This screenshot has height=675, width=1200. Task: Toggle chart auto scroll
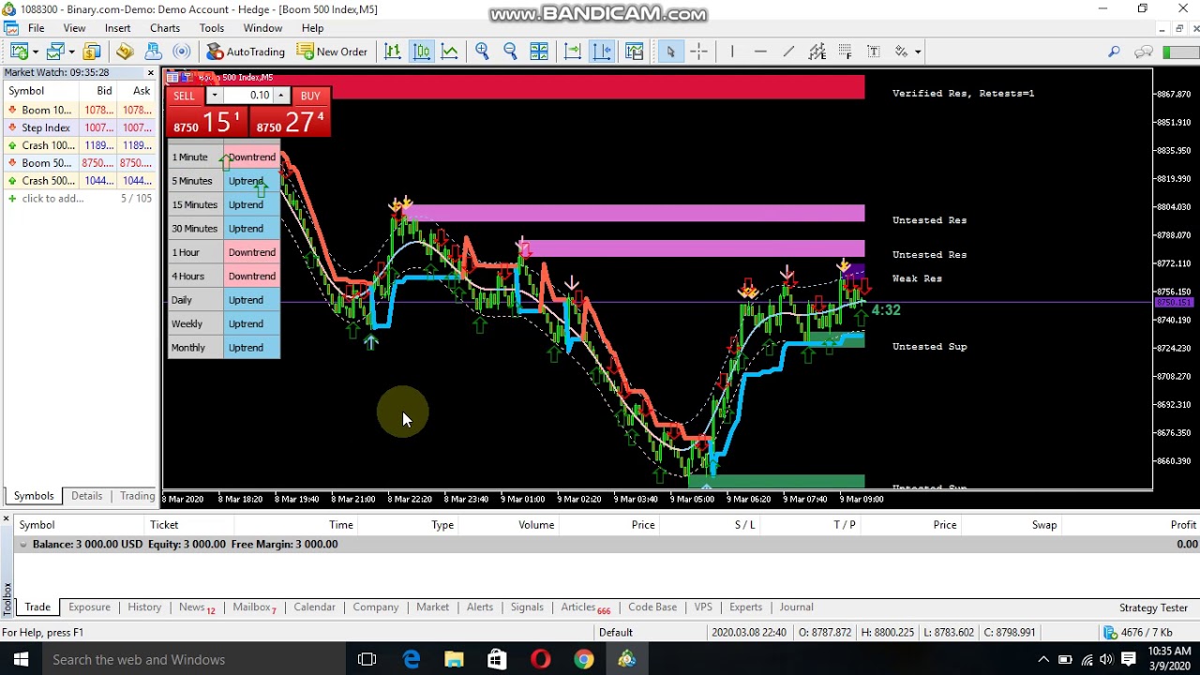point(573,52)
